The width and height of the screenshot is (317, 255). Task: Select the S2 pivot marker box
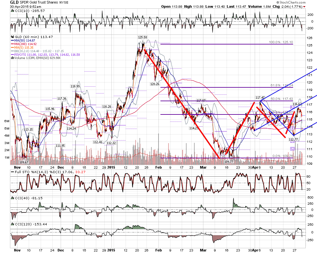point(292,149)
